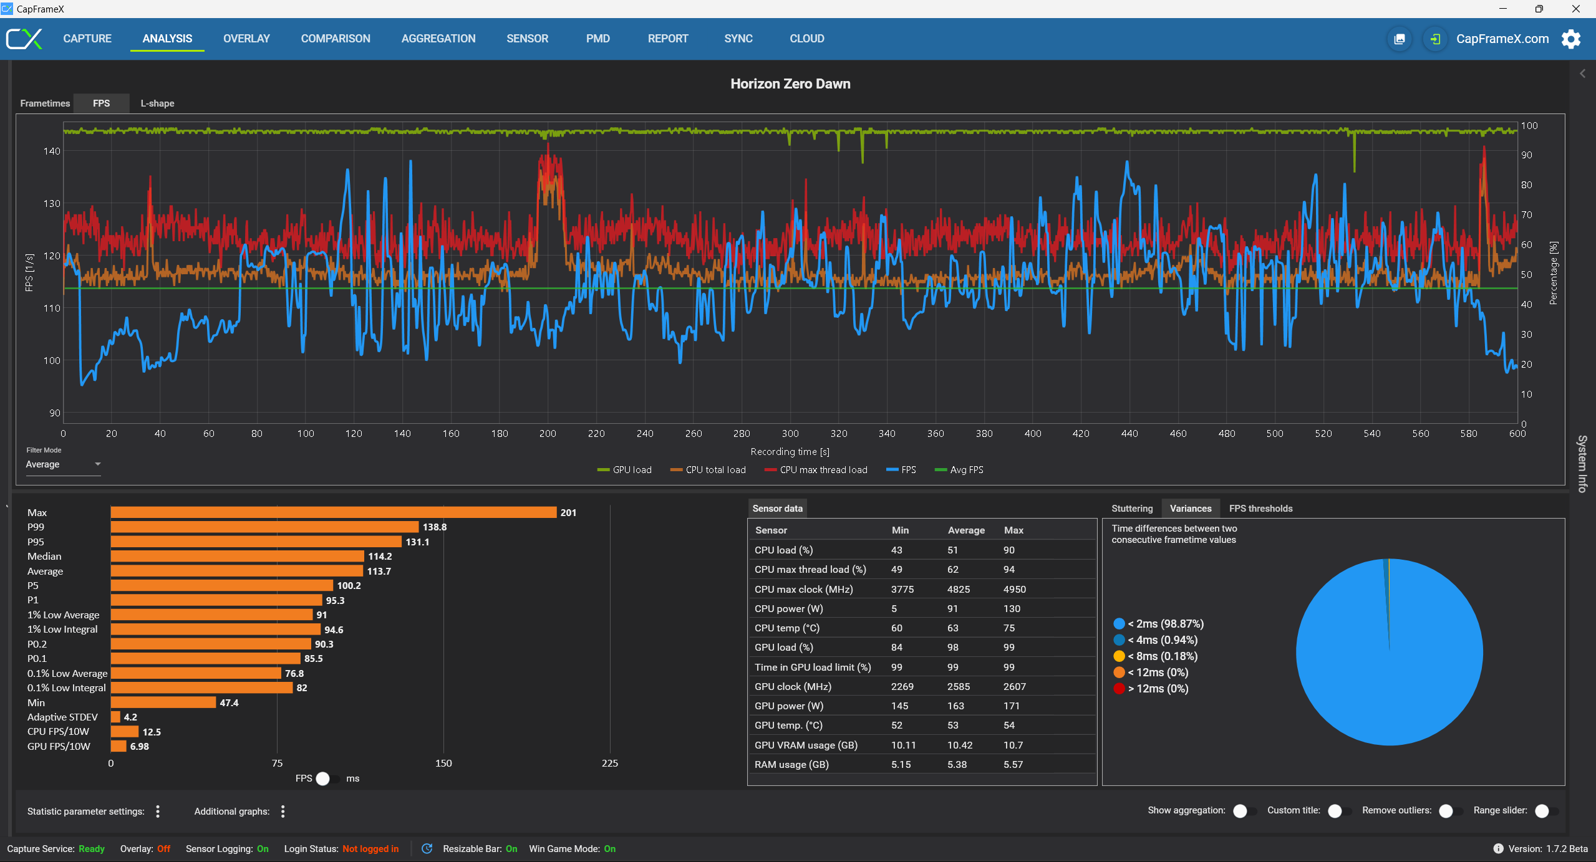Open the Filter Mode Average dropdown

pos(62,464)
